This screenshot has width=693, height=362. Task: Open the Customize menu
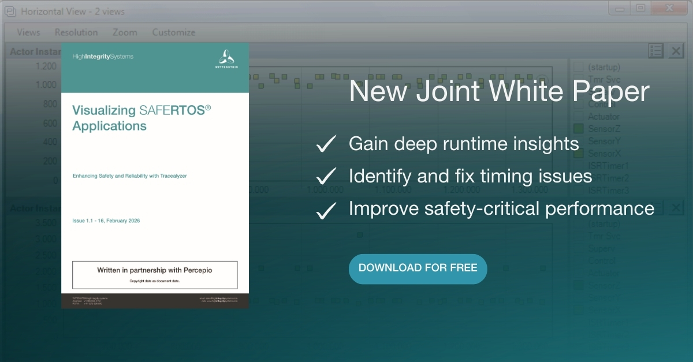[x=174, y=32]
